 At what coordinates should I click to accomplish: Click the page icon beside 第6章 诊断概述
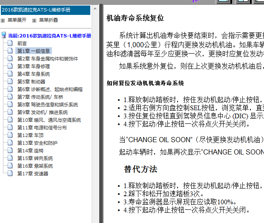[x=10, y=89]
